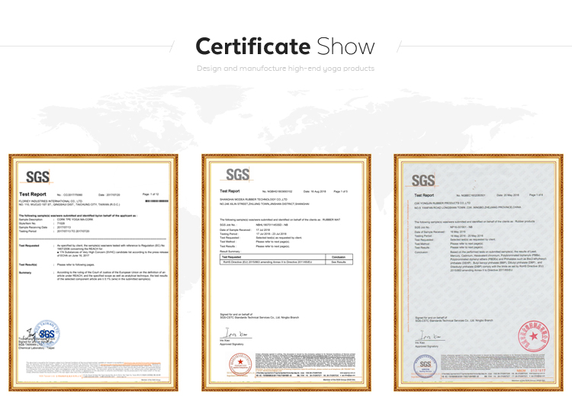The image size is (572, 420).
Task: Click "Page 1 of 5" on Shanghai Modea report
Action: [341, 191]
